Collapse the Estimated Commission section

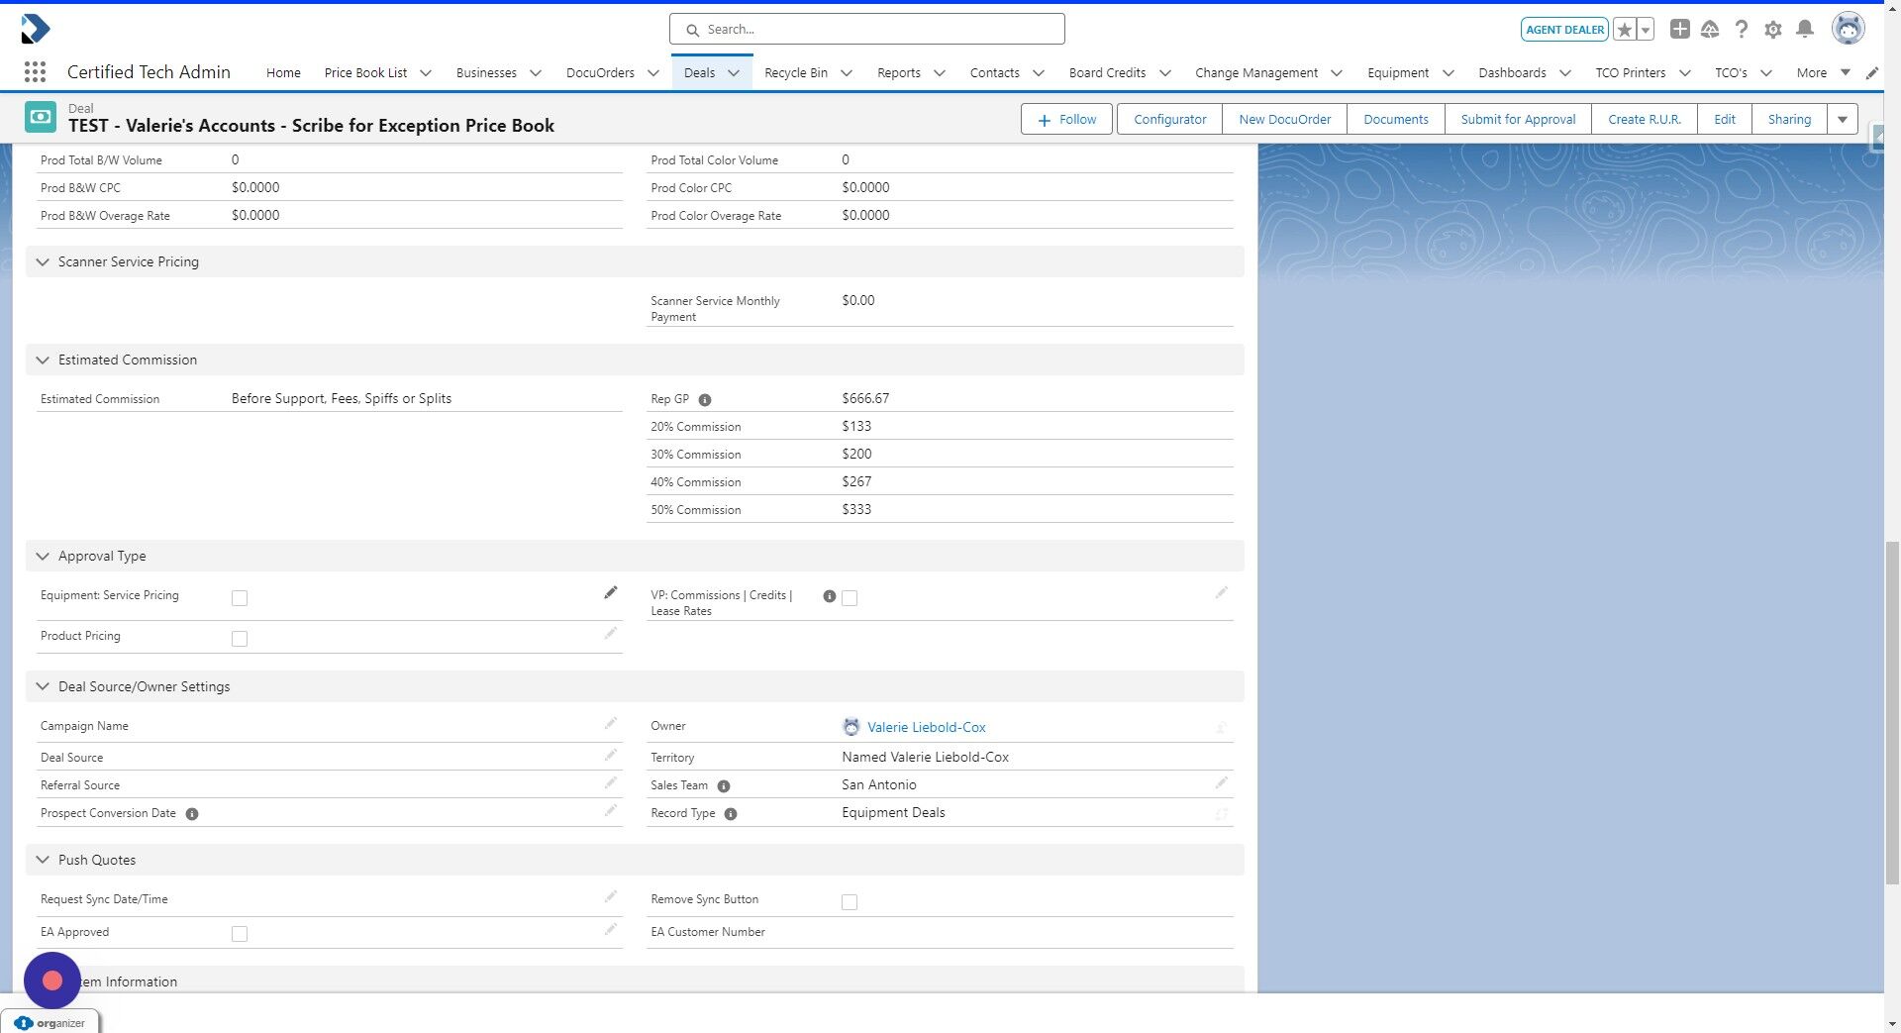click(x=43, y=360)
